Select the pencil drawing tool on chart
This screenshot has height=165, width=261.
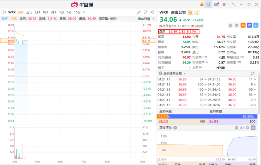139,12
